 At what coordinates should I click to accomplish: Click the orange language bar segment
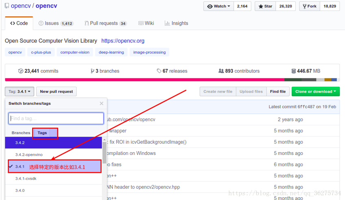[x=328, y=80]
